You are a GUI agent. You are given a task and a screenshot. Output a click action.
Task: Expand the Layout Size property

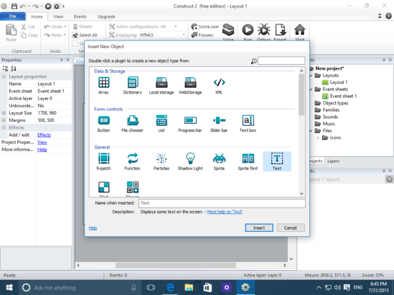pyautogui.click(x=4, y=113)
